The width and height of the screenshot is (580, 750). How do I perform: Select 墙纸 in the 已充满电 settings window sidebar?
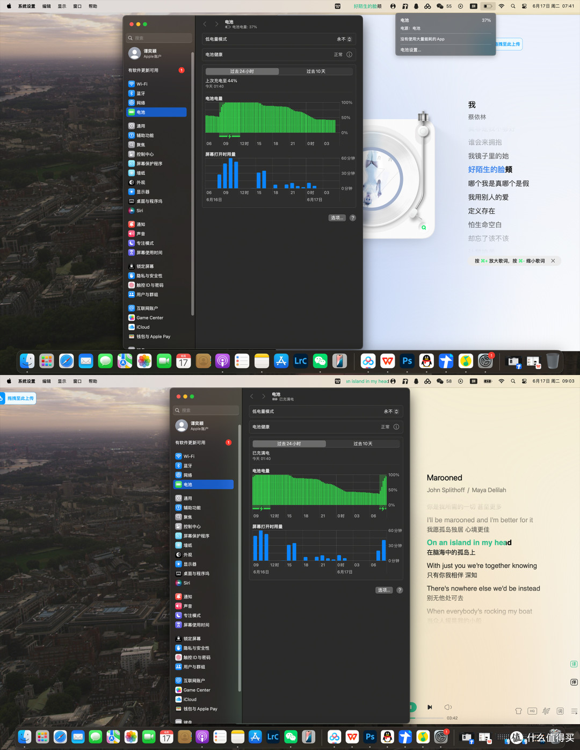(204, 545)
